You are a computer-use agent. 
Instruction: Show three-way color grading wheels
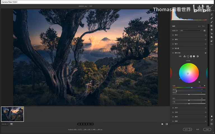pyautogui.click(x=184, y=56)
